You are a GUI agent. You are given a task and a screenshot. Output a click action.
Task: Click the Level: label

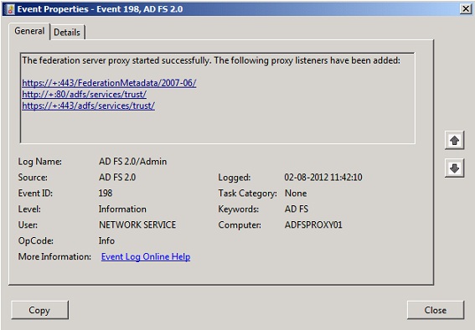pyautogui.click(x=29, y=209)
